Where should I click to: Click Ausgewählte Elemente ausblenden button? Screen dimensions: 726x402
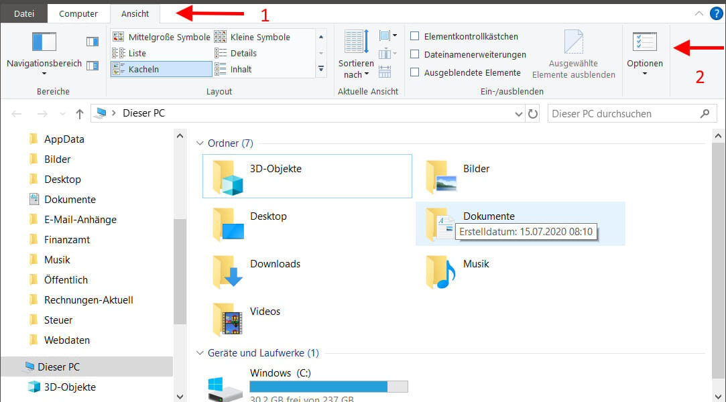574,54
